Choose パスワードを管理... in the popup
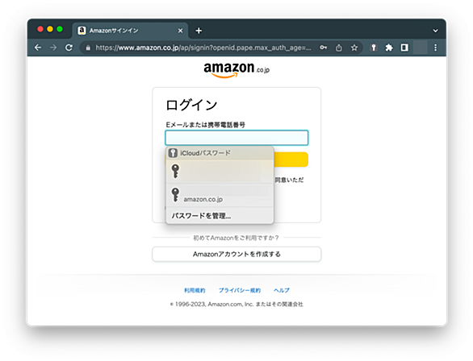The image size is (473, 361). pyautogui.click(x=220, y=216)
